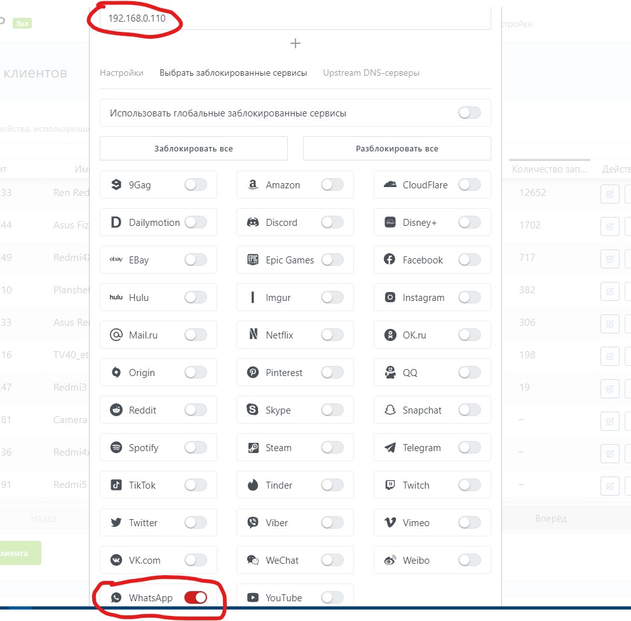The width and height of the screenshot is (631, 621).
Task: Click the VK.com logo icon
Action: point(116,560)
